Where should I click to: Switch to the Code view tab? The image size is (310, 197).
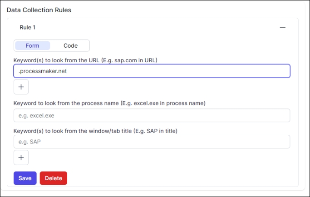(70, 45)
